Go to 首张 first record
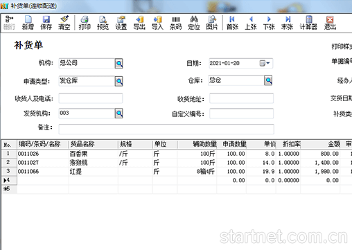 (x=232, y=23)
